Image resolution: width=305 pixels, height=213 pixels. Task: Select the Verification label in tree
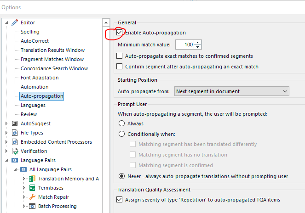coord(34,151)
